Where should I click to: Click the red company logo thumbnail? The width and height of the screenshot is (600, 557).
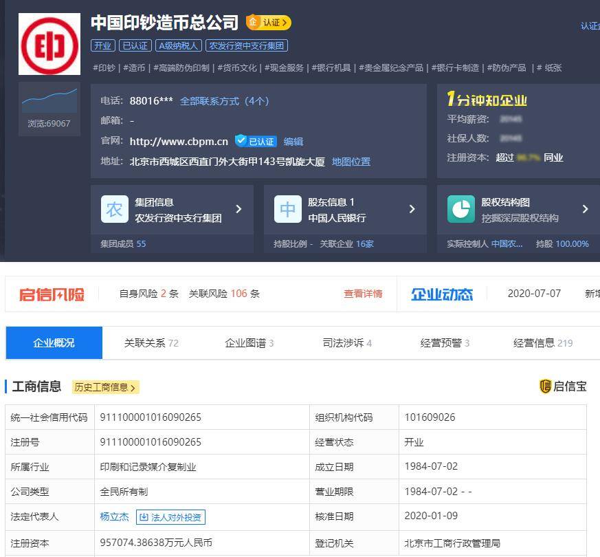click(x=49, y=44)
